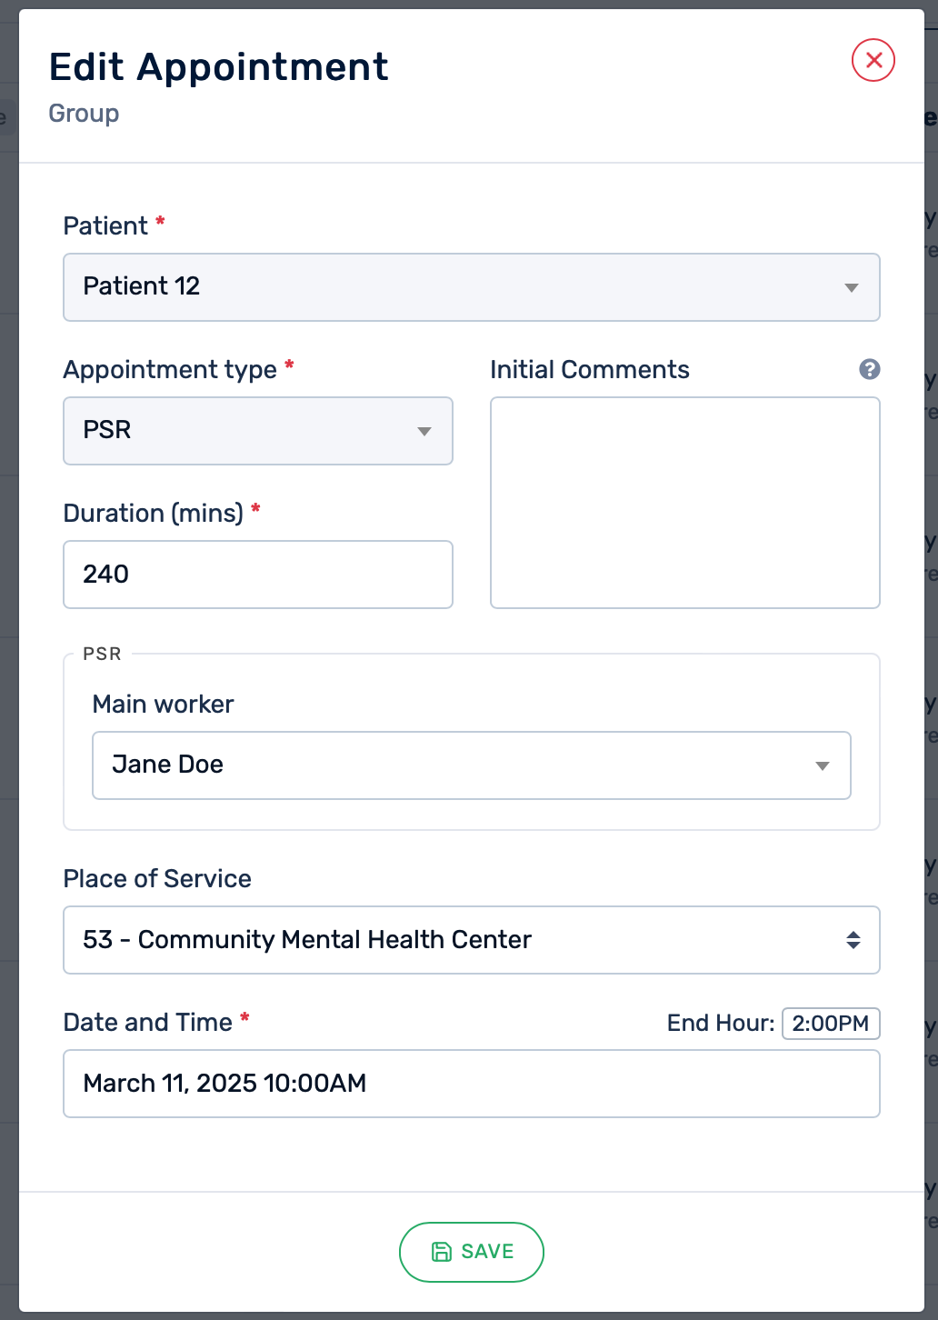Screen dimensions: 938x1320
Task: Open the Place of Service selector
Action: coord(471,940)
